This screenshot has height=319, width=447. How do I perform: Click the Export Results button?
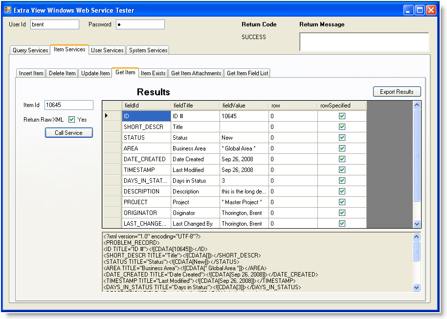[397, 92]
